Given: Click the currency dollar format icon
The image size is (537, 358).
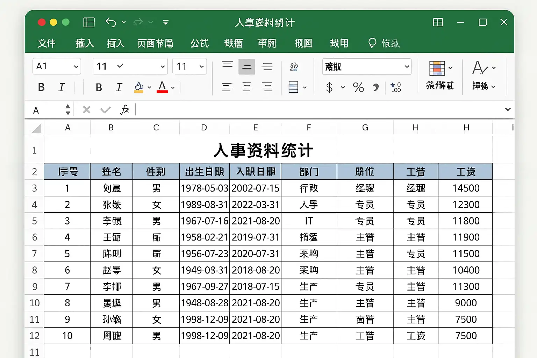Looking at the screenshot, I should [x=329, y=87].
